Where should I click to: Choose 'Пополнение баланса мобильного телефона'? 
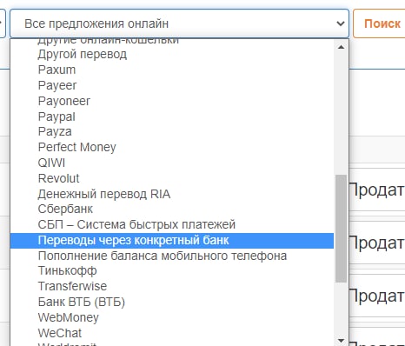(x=172, y=256)
